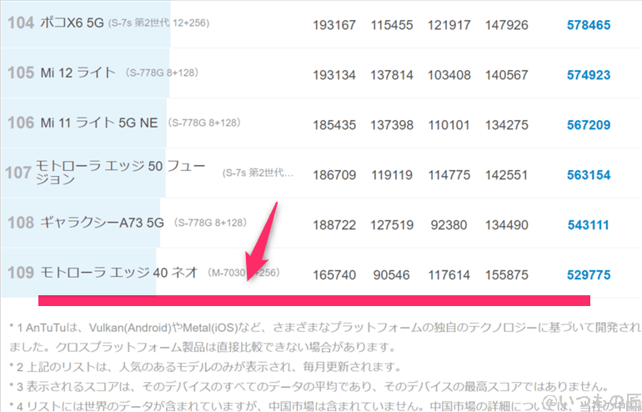This screenshot has width=642, height=412.
Task: Click score value 137814
Action: click(x=391, y=75)
